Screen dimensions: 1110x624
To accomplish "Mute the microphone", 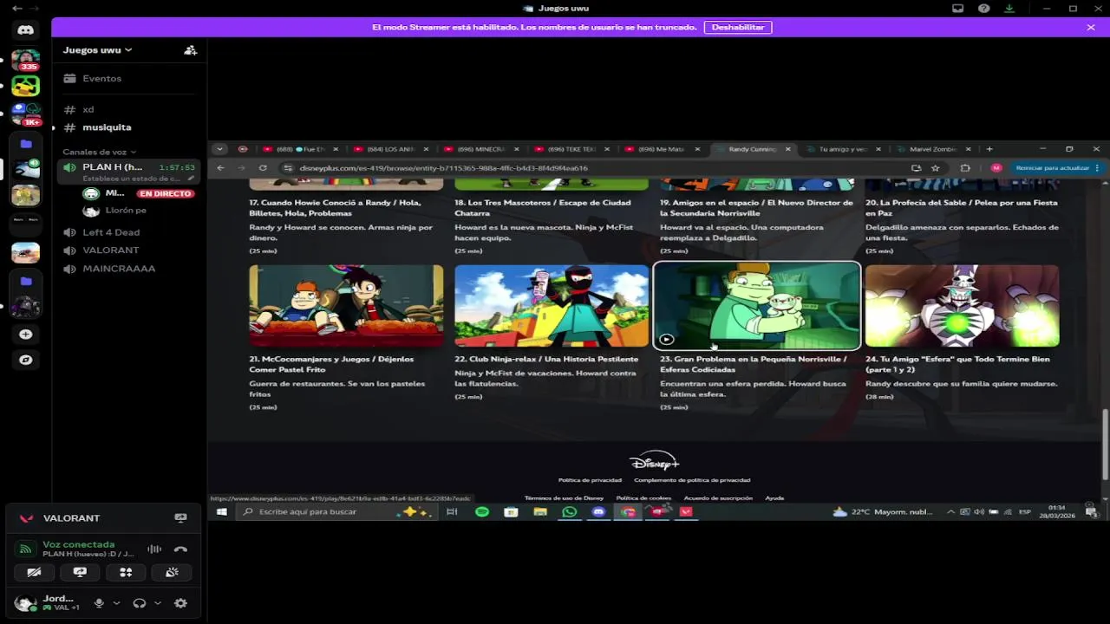I will [x=99, y=603].
